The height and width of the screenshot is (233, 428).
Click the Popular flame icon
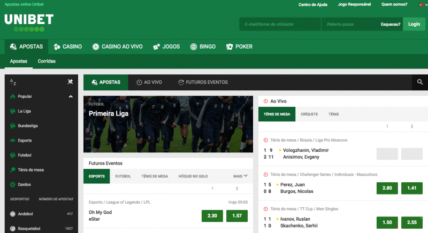(12, 97)
